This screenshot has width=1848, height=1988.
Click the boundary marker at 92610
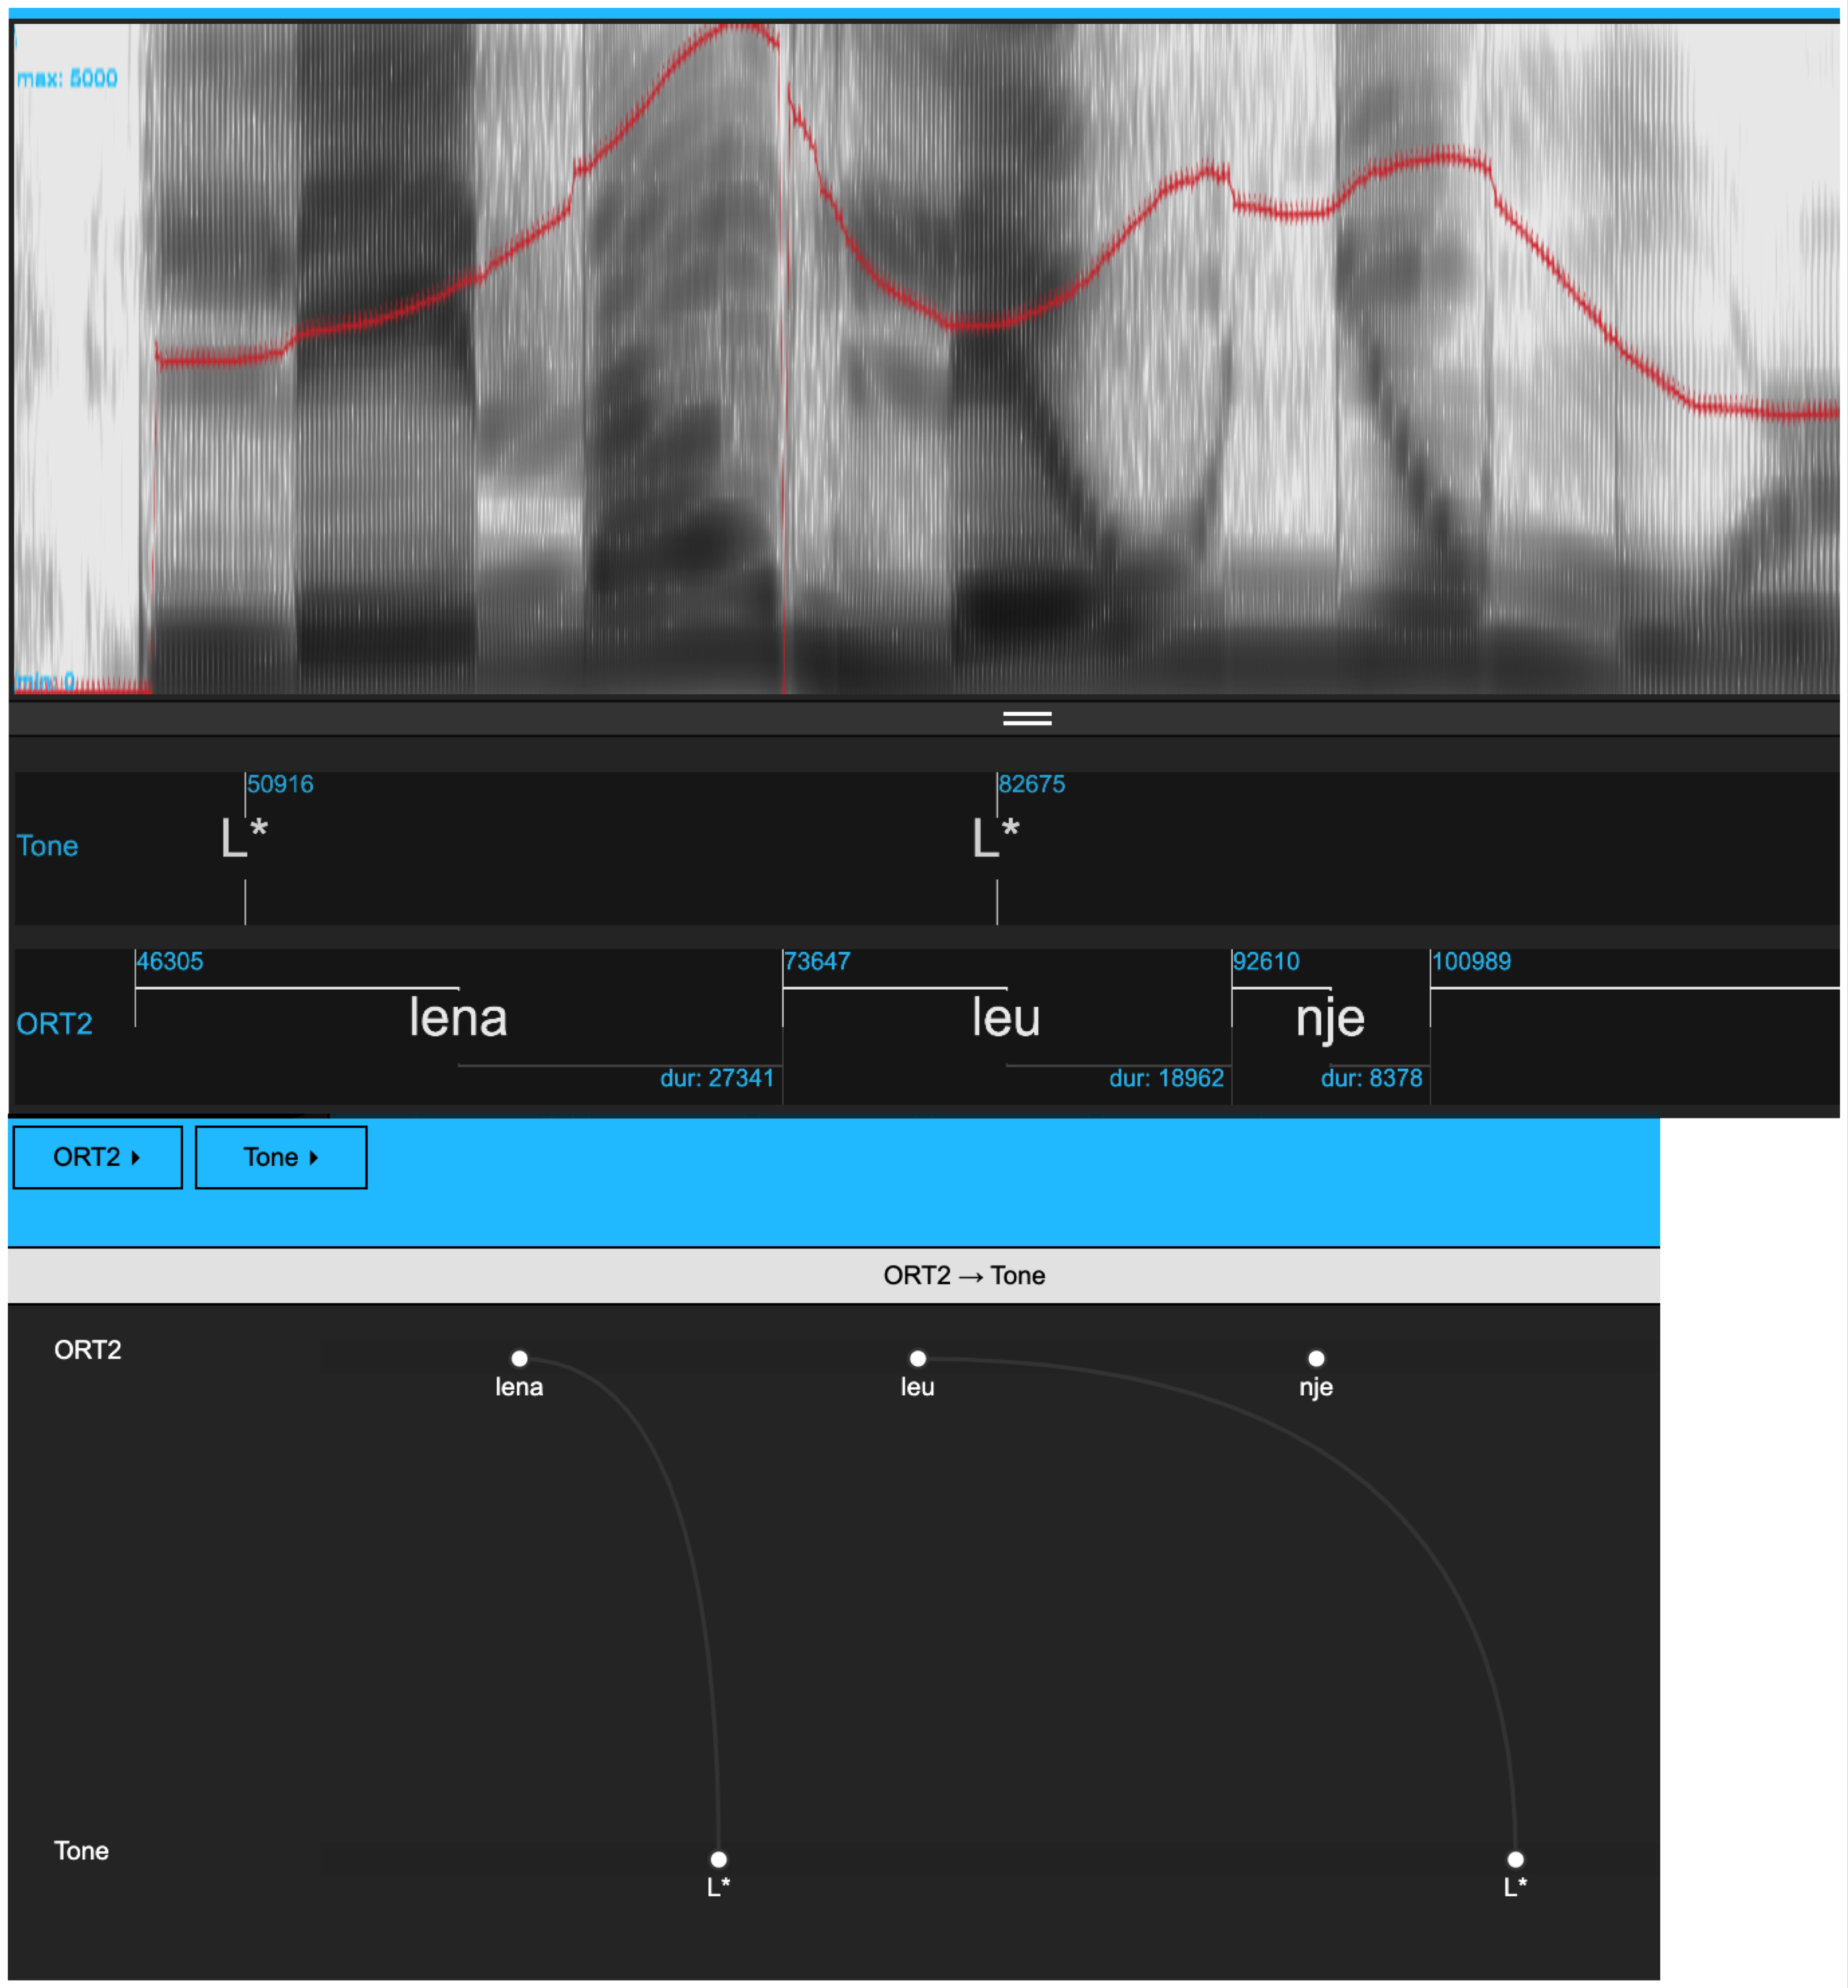pyautogui.click(x=1232, y=1005)
